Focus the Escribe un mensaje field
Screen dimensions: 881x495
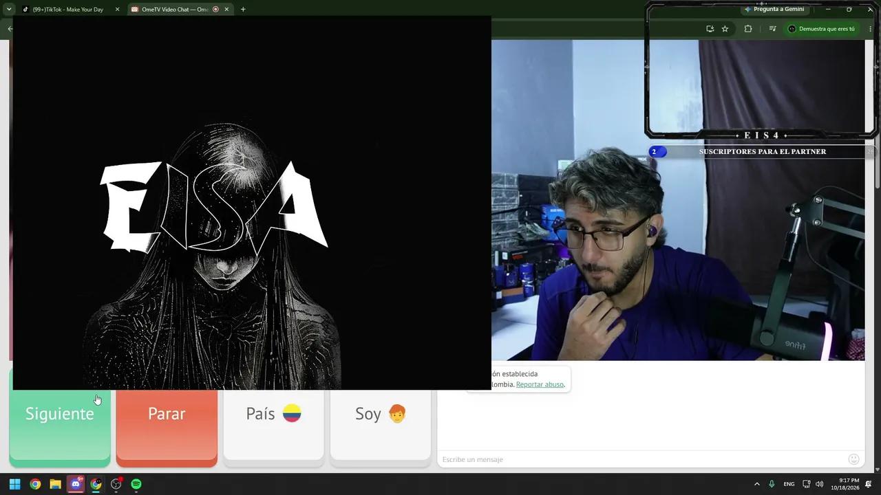[x=640, y=459]
